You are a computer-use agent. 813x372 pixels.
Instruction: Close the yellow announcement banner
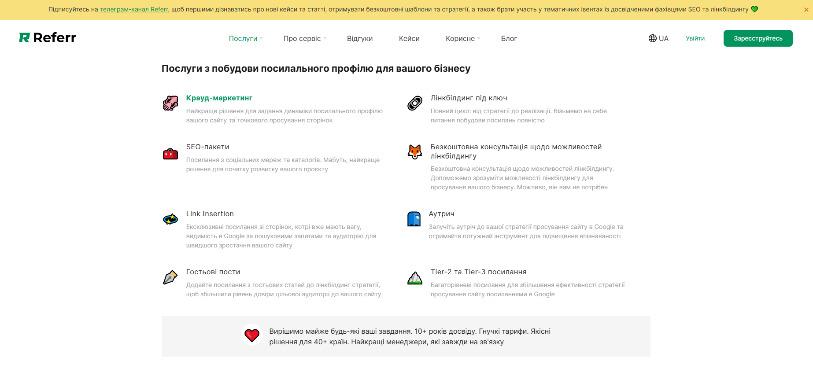tap(806, 10)
